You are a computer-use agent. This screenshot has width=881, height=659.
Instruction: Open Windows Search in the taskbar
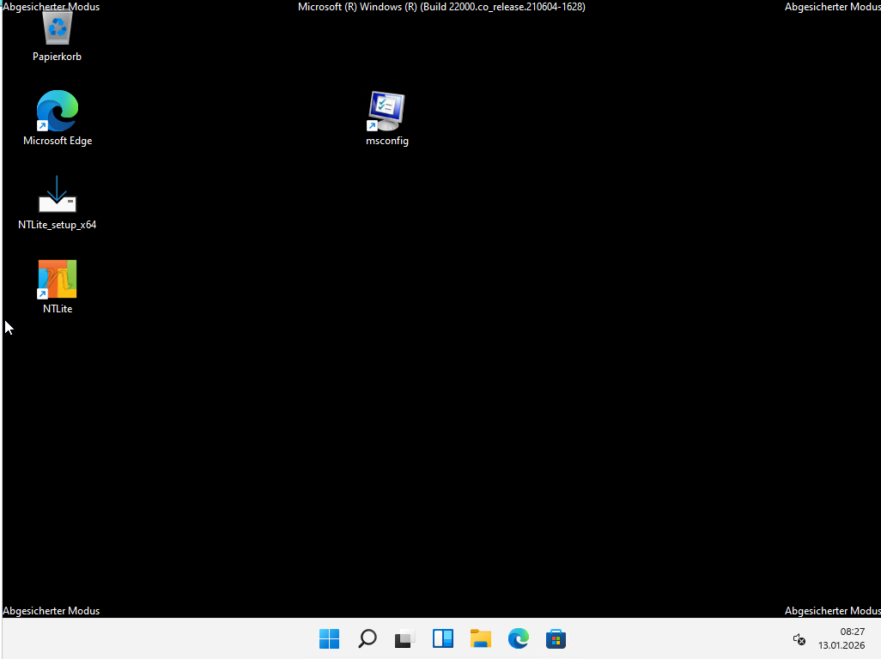[x=368, y=638]
